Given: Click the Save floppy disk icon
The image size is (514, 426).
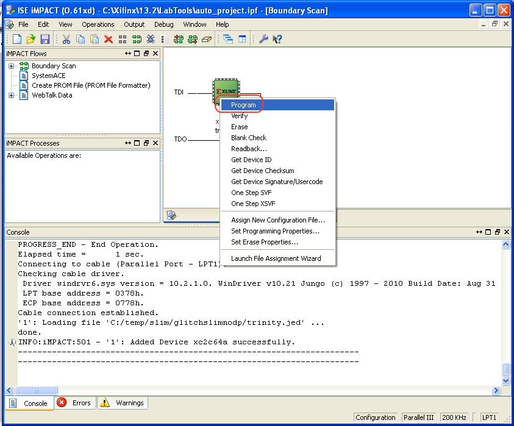Looking at the screenshot, I should (x=45, y=39).
